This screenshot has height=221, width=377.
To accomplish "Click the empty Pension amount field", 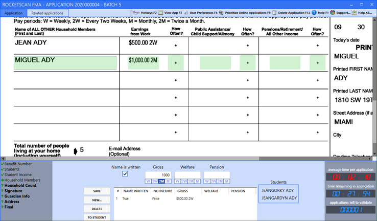I will click(x=217, y=175).
